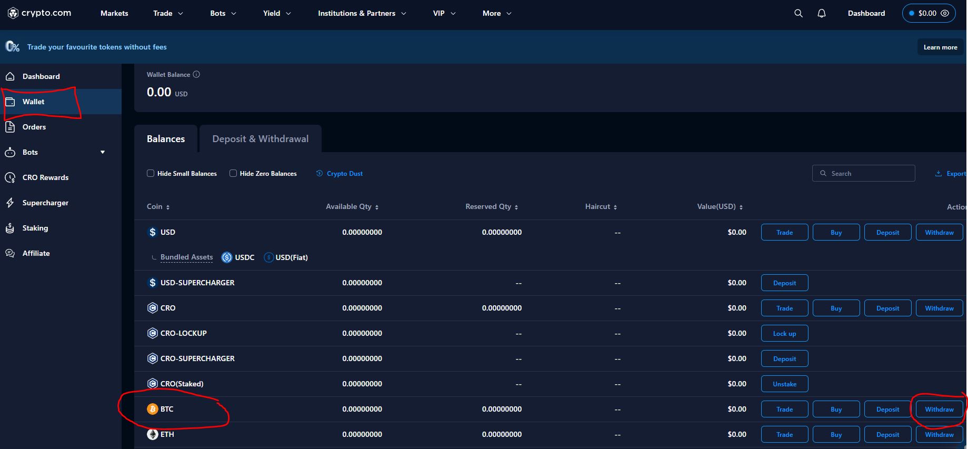Sort by Coin column
This screenshot has height=449, width=968.
pyautogui.click(x=158, y=207)
